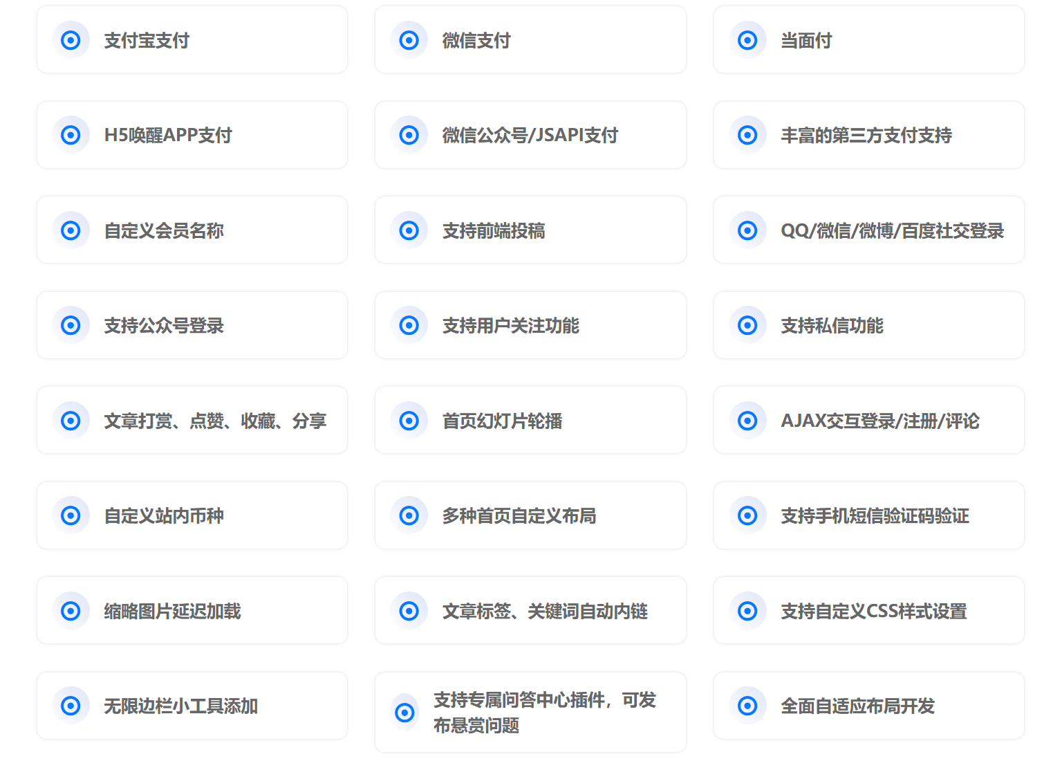Click the "当面付" text
1062x770 pixels.
tap(806, 41)
